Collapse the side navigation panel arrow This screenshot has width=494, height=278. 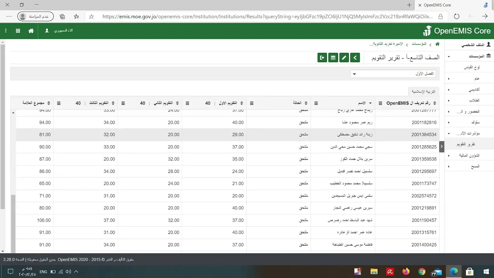coord(442,146)
